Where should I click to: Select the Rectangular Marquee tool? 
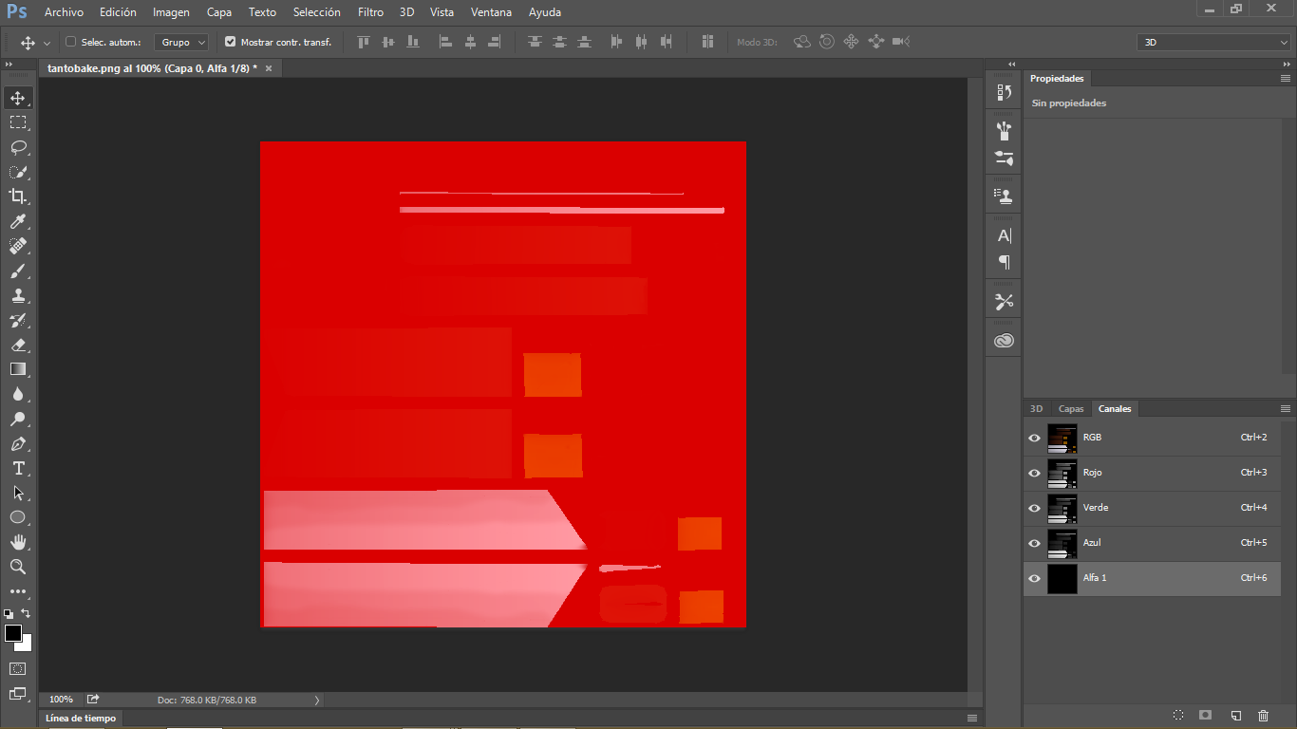click(x=18, y=122)
